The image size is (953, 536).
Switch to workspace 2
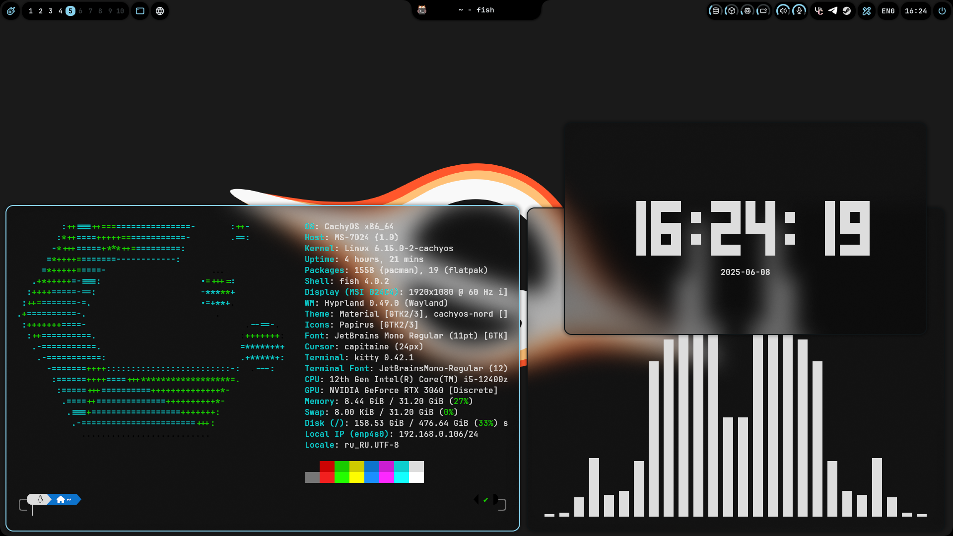41,11
